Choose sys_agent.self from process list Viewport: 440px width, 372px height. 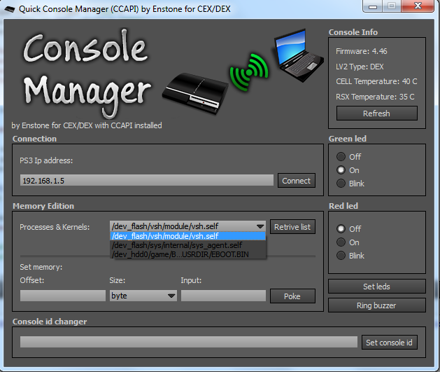[187, 245]
